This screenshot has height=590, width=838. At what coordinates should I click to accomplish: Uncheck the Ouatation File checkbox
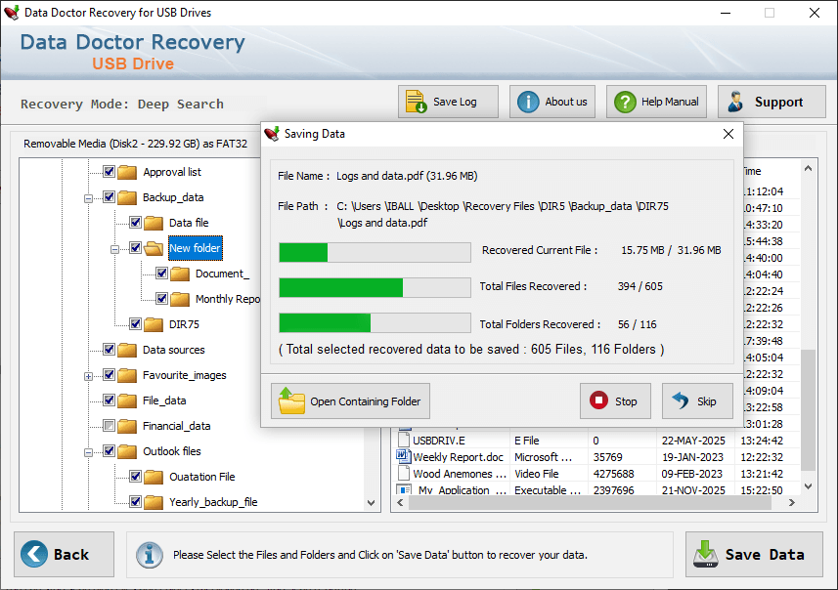tap(135, 477)
